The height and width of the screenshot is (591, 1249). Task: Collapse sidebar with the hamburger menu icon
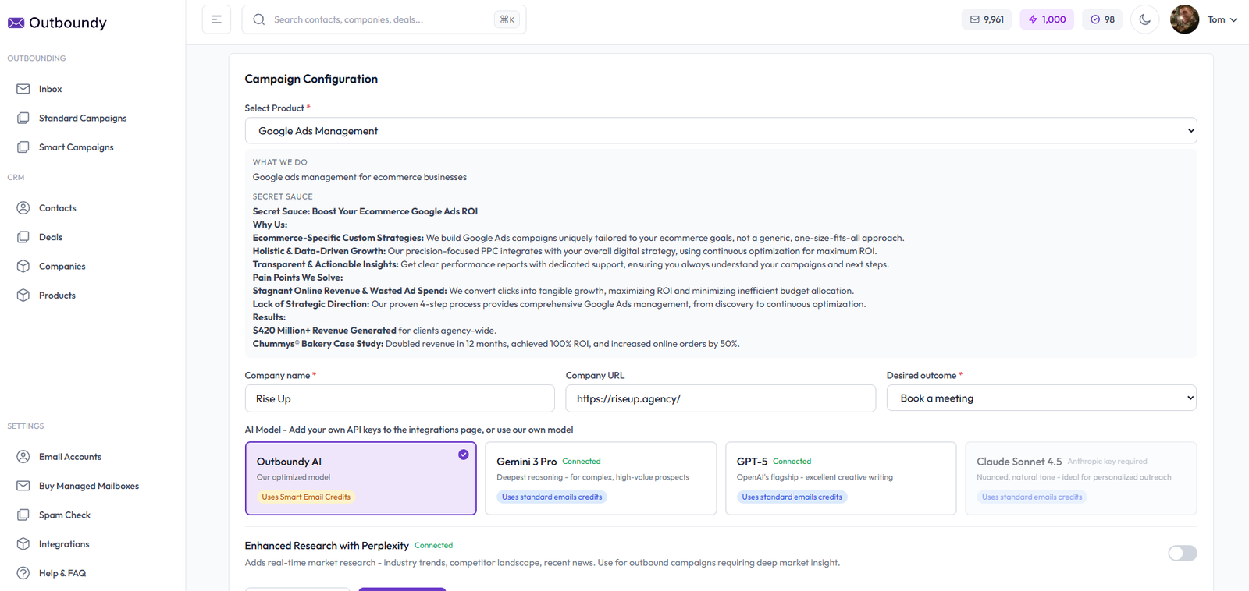216,19
